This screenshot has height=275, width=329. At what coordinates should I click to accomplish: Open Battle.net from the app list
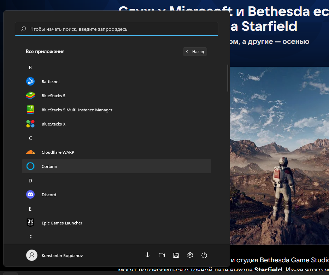(x=51, y=82)
